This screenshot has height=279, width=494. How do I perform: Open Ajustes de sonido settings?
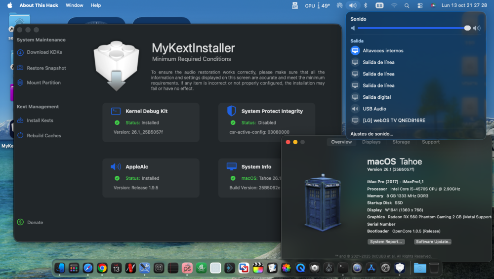[372, 134]
